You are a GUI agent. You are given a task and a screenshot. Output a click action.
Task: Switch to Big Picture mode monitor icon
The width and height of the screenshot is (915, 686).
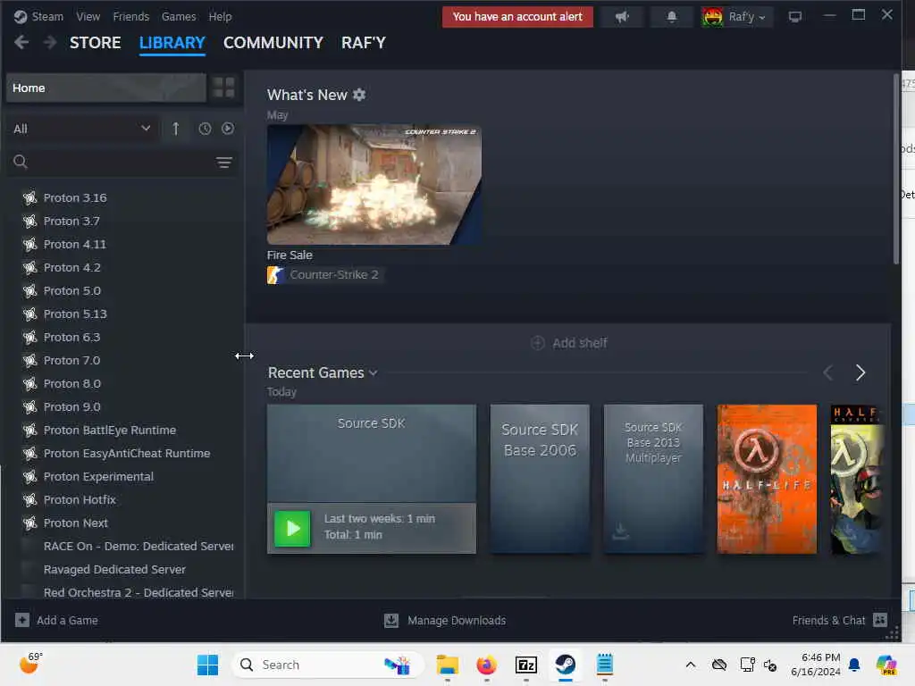[794, 17]
